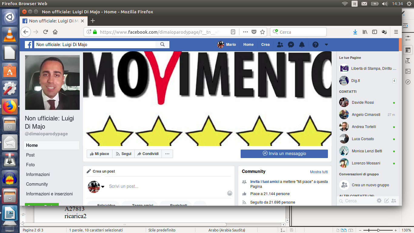Open Firefox downloads arrow

click(x=355, y=32)
